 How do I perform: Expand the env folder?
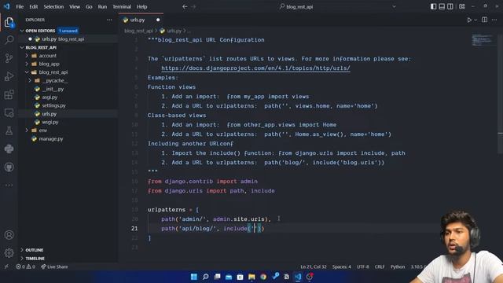[x=43, y=130]
